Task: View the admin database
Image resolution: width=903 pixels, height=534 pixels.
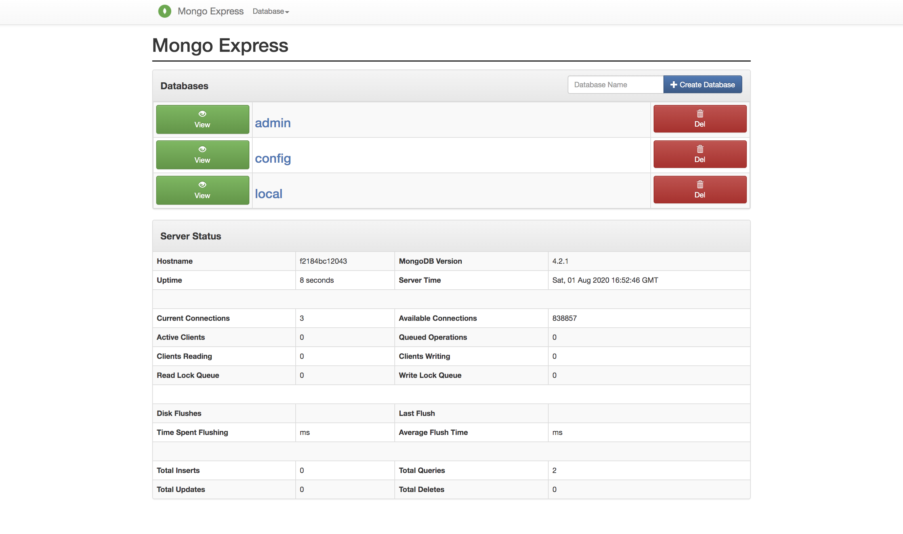Action: (203, 119)
